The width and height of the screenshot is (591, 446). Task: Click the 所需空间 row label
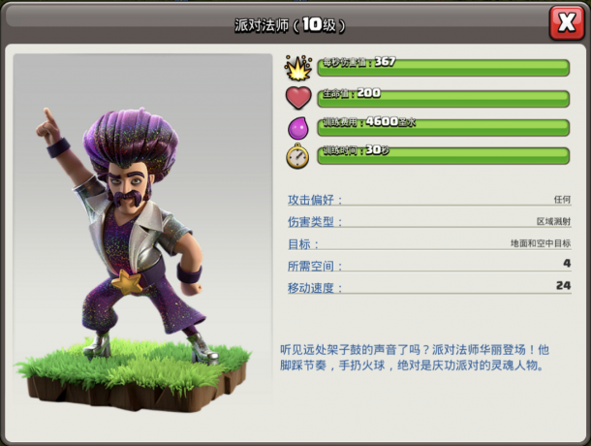315,266
